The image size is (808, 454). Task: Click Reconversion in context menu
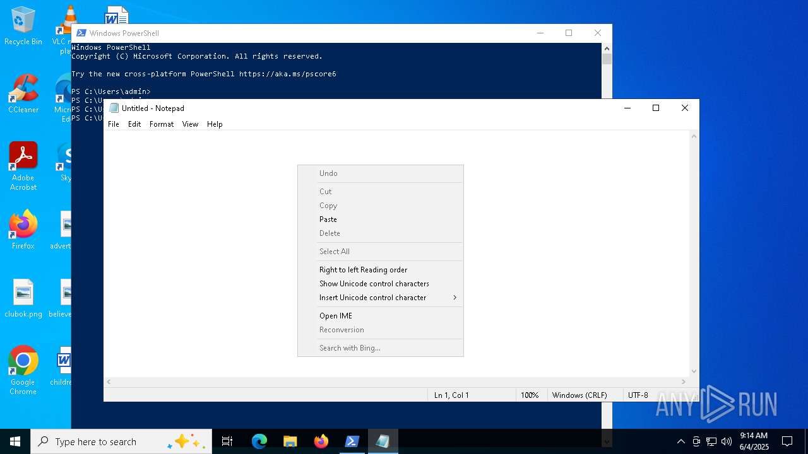point(381,330)
